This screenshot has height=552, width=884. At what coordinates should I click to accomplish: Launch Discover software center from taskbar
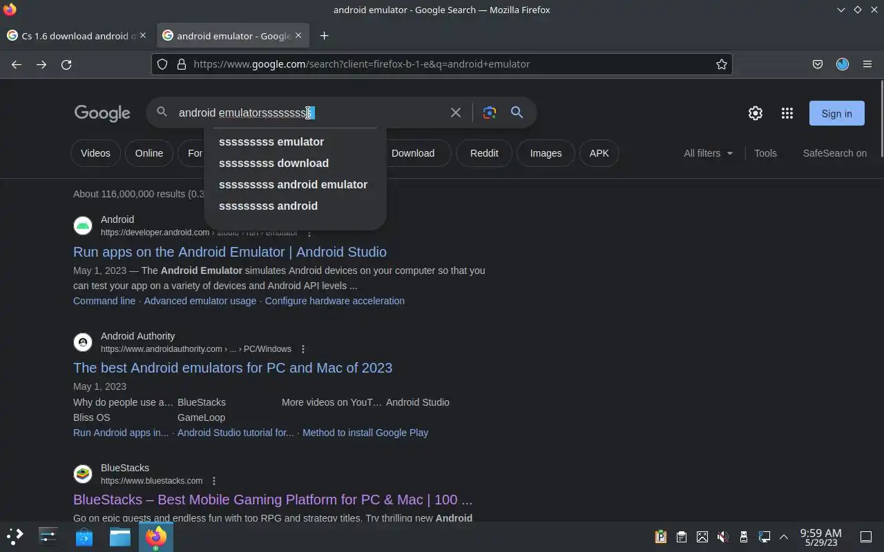coord(84,536)
